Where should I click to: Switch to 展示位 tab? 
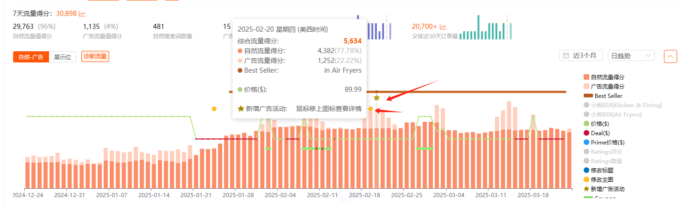(63, 57)
